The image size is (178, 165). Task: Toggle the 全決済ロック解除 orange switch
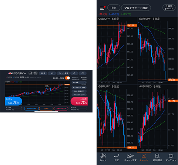point(67,78)
